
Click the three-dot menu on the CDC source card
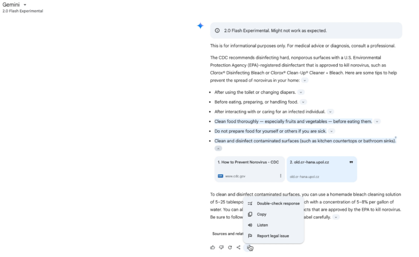(x=280, y=176)
